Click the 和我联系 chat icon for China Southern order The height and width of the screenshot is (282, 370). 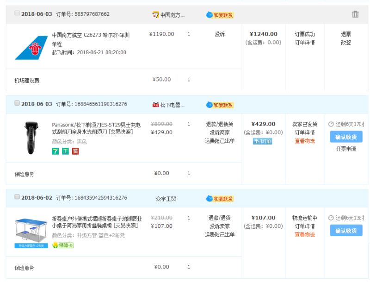[x=220, y=15]
